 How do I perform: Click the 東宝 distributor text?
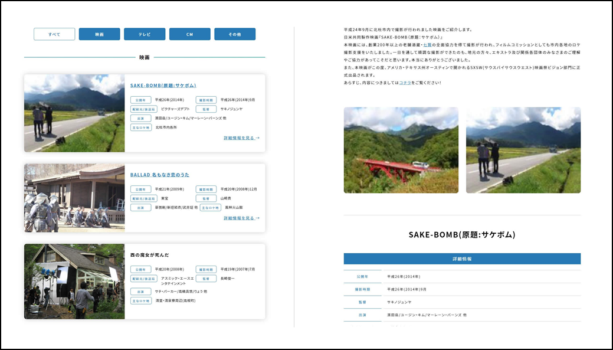click(165, 199)
